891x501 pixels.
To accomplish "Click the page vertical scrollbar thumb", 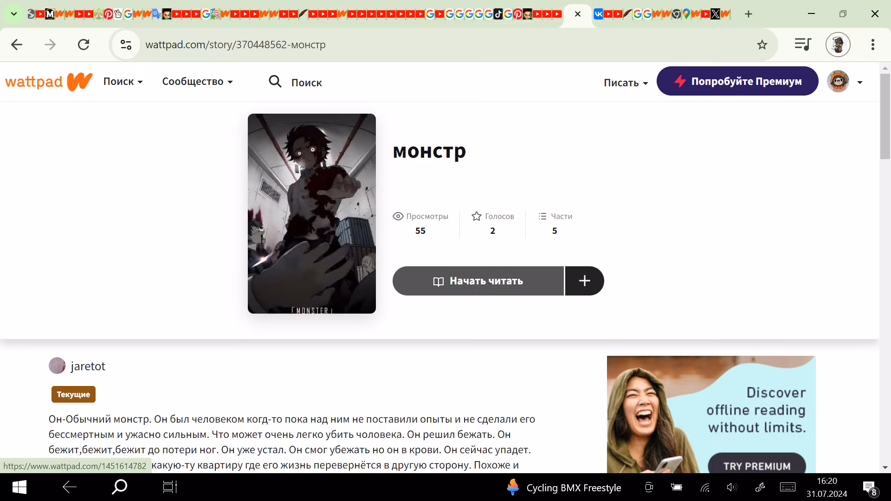I will point(885,116).
